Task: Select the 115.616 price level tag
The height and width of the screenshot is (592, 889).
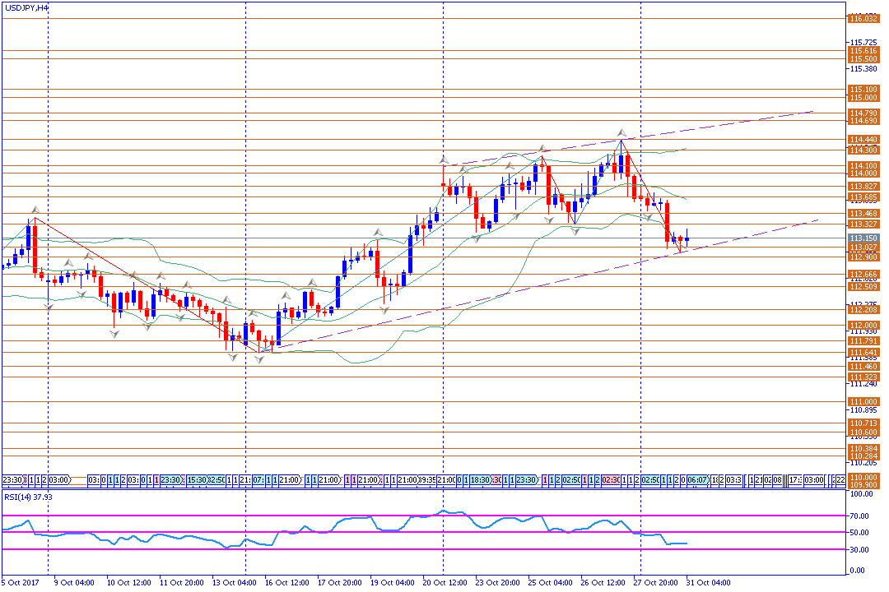Action: pyautogui.click(x=863, y=51)
